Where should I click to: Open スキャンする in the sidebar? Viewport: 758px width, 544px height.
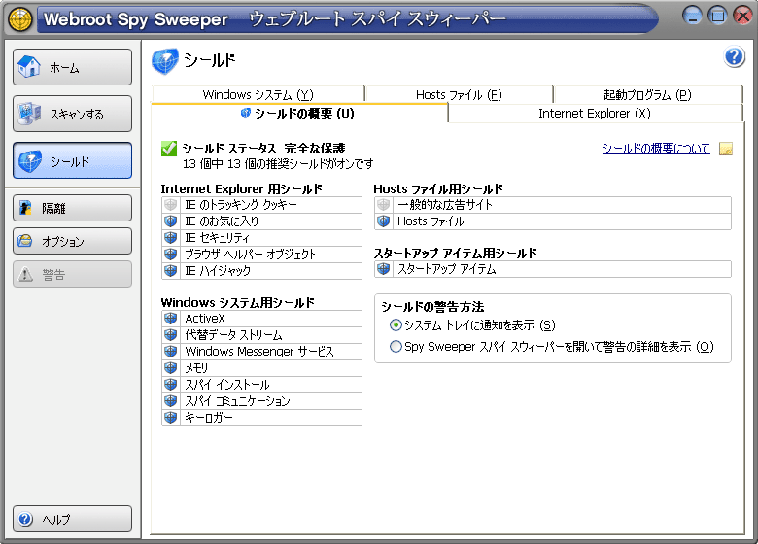(x=73, y=114)
